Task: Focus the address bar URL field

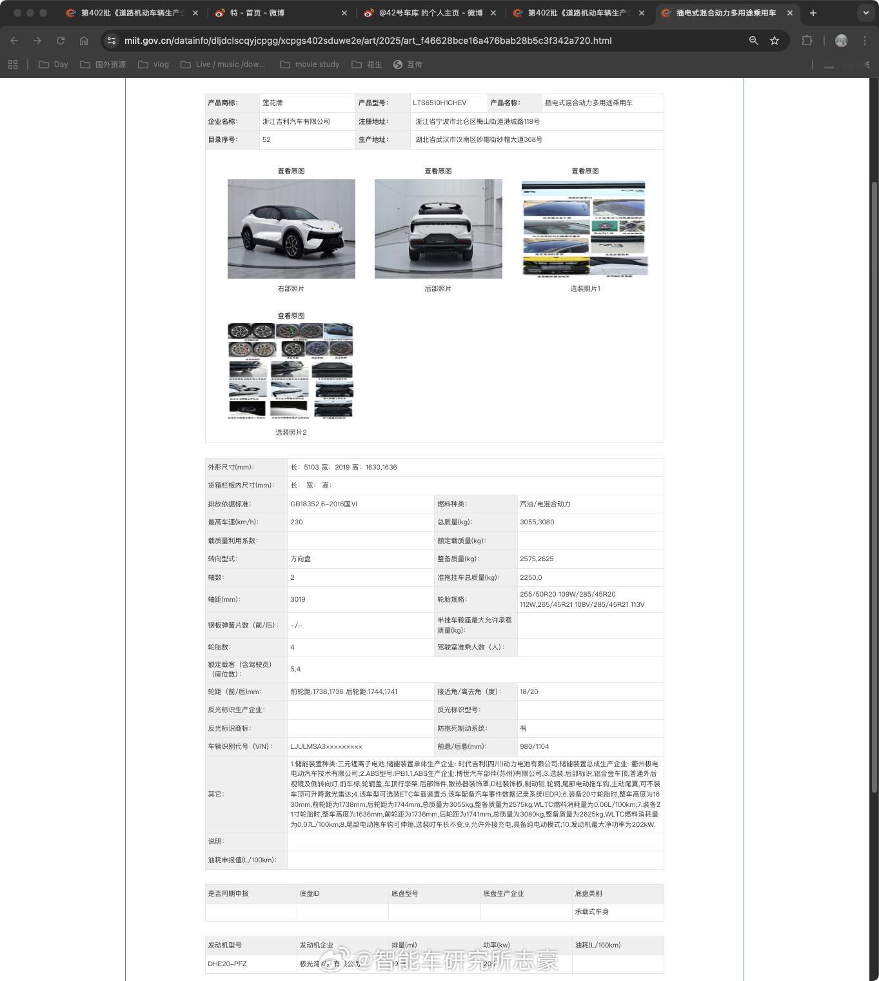Action: 368,41
